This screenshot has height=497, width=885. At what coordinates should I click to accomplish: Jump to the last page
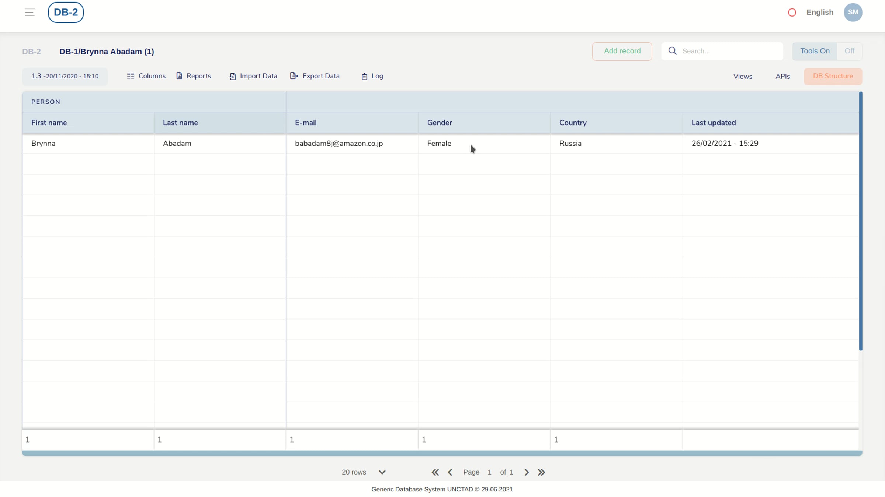tap(541, 472)
